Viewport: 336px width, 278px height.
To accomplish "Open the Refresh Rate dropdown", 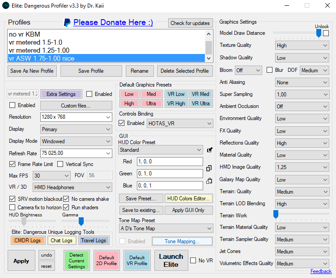I will (x=76, y=153).
